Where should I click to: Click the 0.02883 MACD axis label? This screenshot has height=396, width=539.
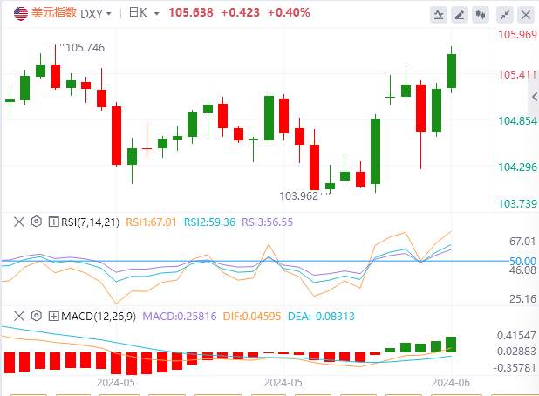516,352
